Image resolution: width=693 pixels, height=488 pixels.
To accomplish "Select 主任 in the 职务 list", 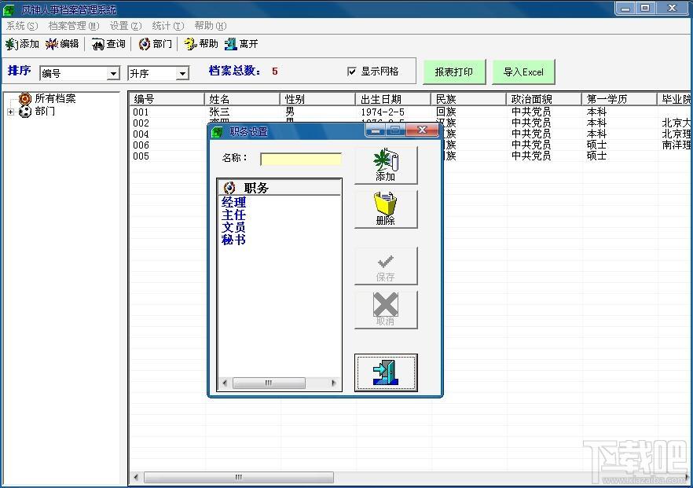I will point(233,215).
